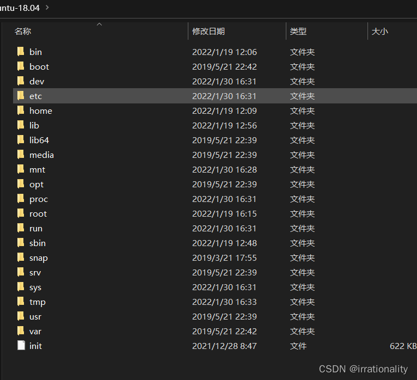Click the 文件夹 type in var row
The image size is (417, 380).
tap(302, 332)
